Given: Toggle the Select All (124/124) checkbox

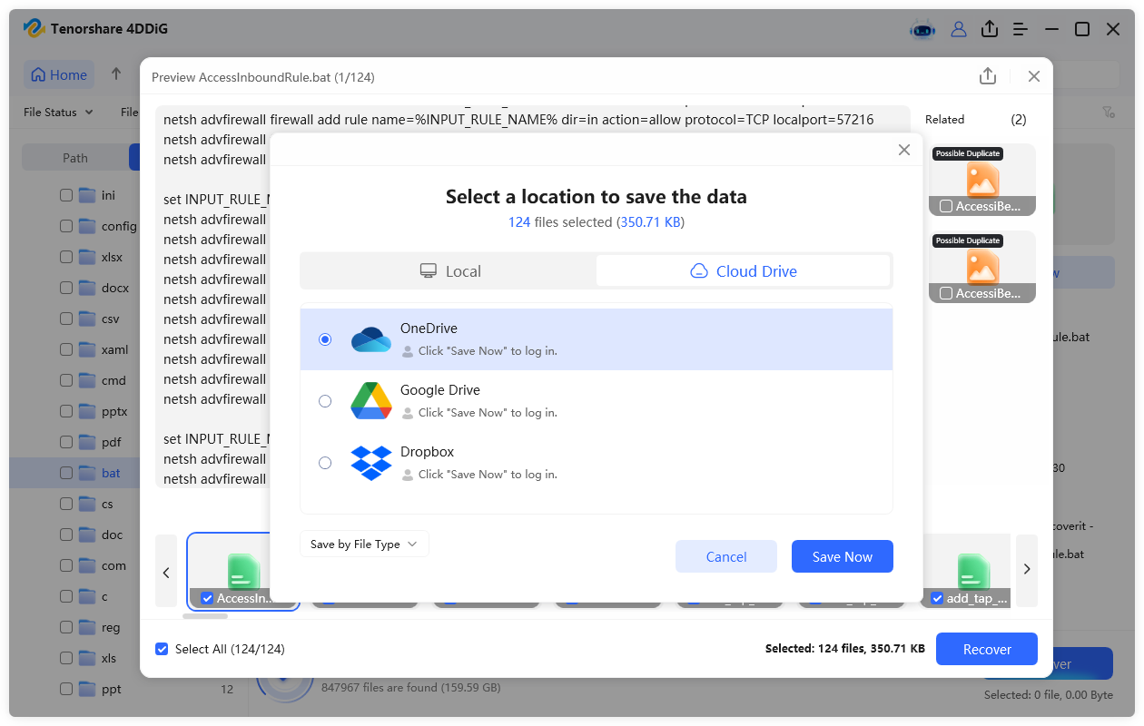Looking at the screenshot, I should coord(162,649).
